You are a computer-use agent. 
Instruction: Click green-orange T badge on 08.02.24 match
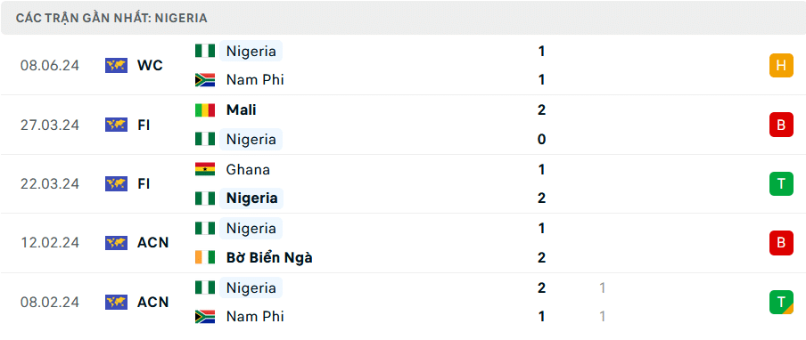tap(781, 302)
